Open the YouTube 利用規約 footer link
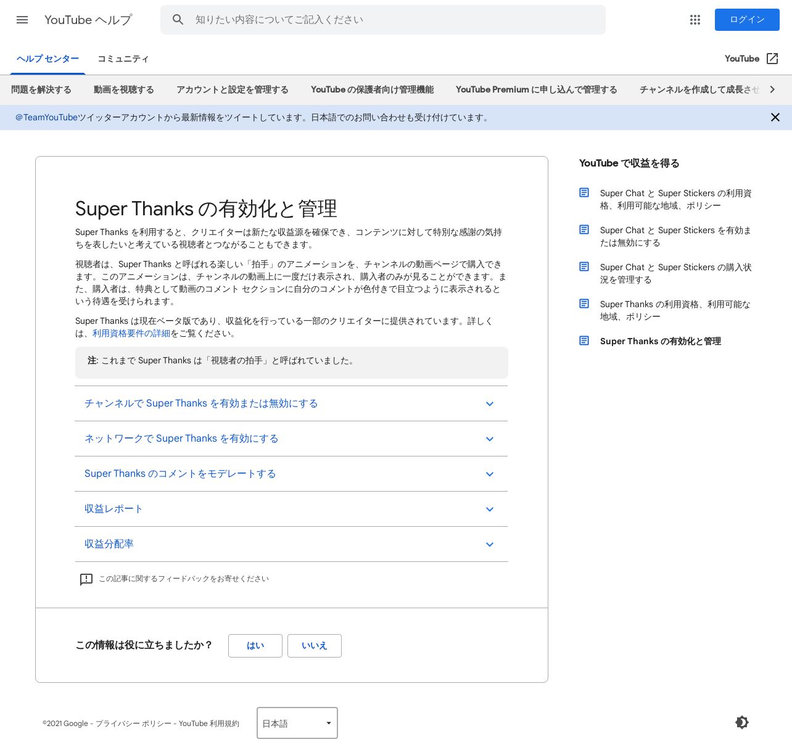This screenshot has width=792, height=747. coord(209,724)
